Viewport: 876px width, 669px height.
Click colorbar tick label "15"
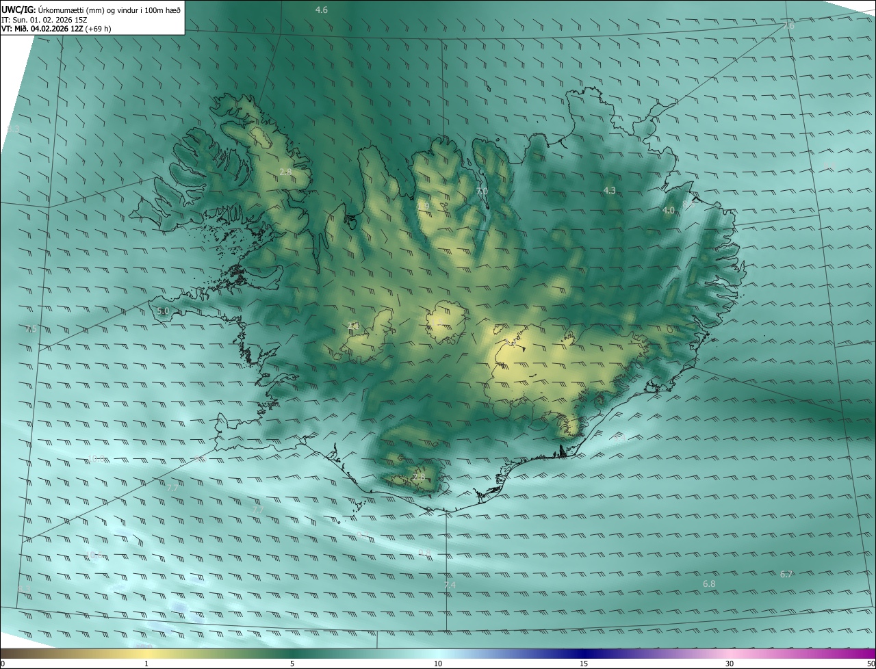[584, 664]
